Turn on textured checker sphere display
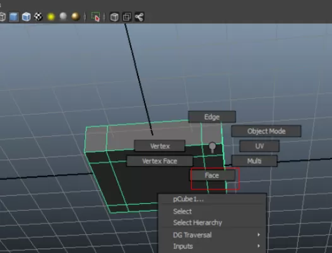Image resolution: width=332 pixels, height=253 pixels. [39, 17]
